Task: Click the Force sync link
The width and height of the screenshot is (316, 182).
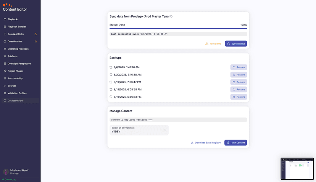Action: pyautogui.click(x=213, y=44)
